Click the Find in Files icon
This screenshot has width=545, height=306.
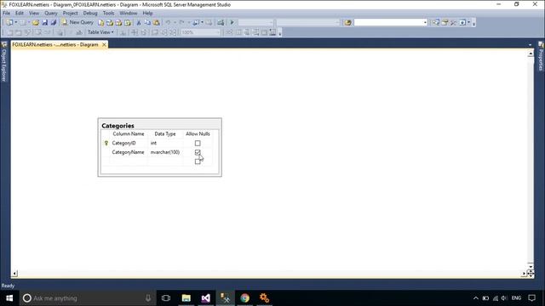(x=347, y=23)
